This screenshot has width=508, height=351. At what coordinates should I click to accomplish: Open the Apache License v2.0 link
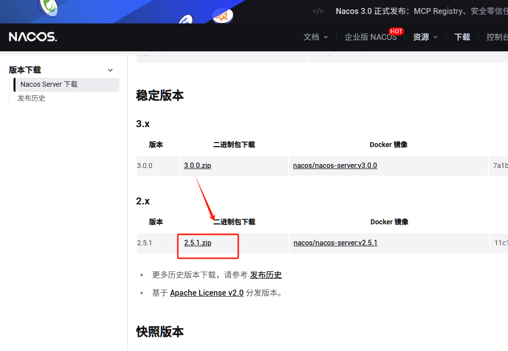pyautogui.click(x=207, y=293)
